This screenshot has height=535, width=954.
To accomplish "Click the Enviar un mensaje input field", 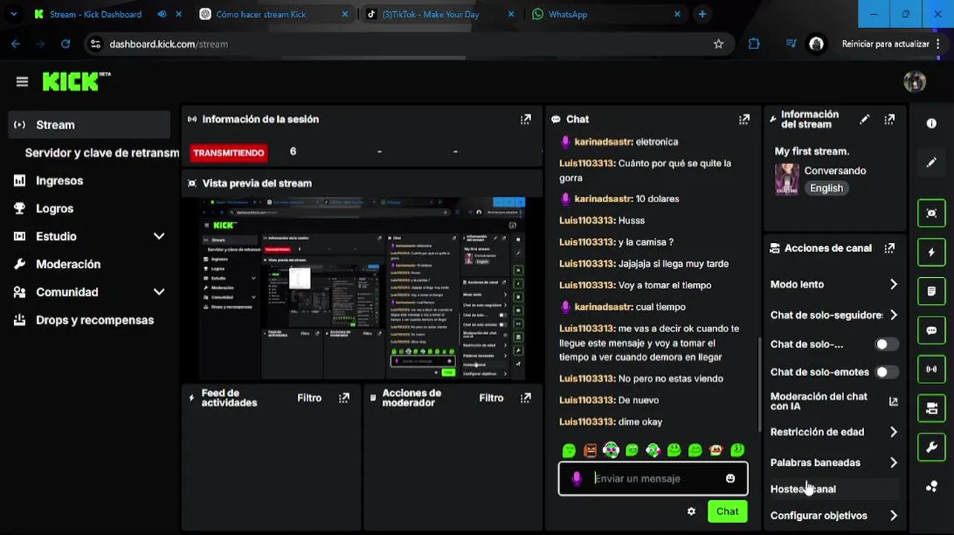I will pos(653,479).
